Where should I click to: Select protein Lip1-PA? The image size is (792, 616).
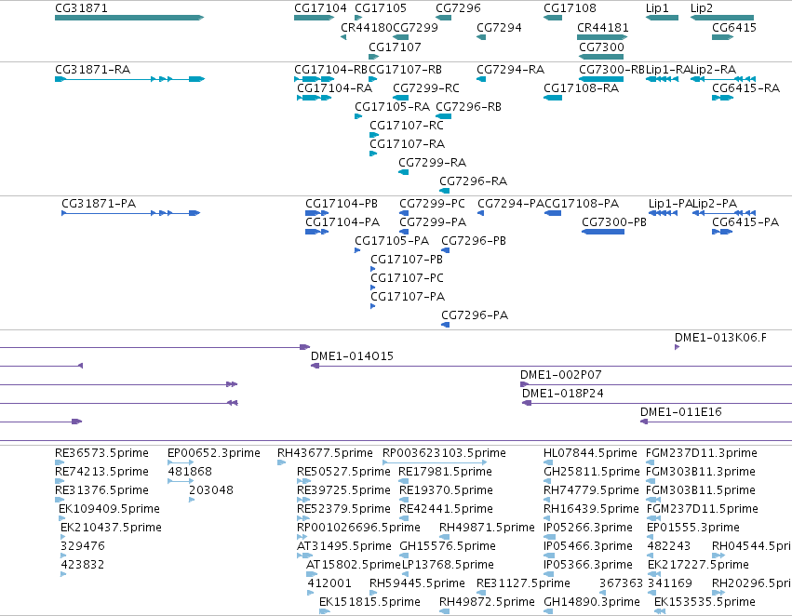coord(664,213)
